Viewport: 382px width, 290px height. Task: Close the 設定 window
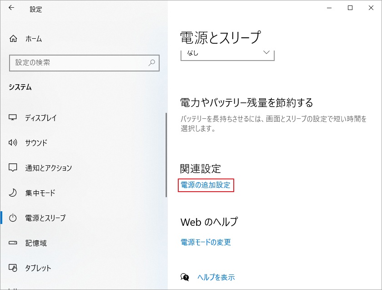[x=371, y=8]
